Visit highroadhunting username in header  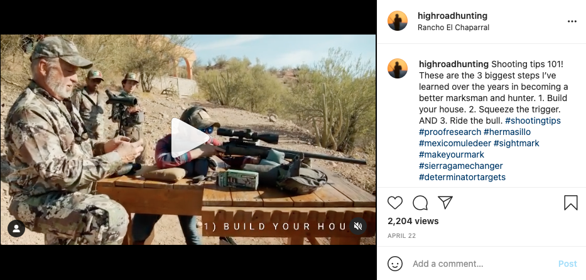tap(453, 16)
